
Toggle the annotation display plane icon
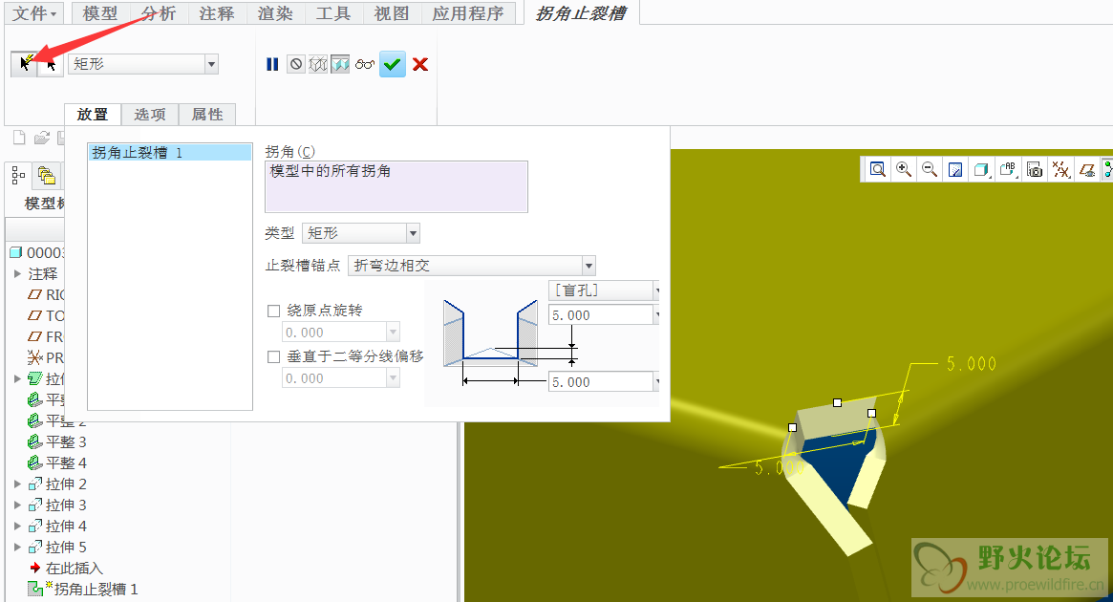click(x=1087, y=170)
